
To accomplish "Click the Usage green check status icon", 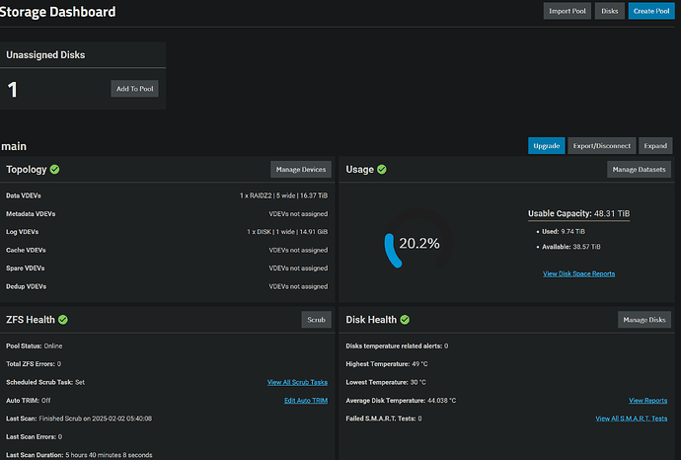I will tap(382, 170).
